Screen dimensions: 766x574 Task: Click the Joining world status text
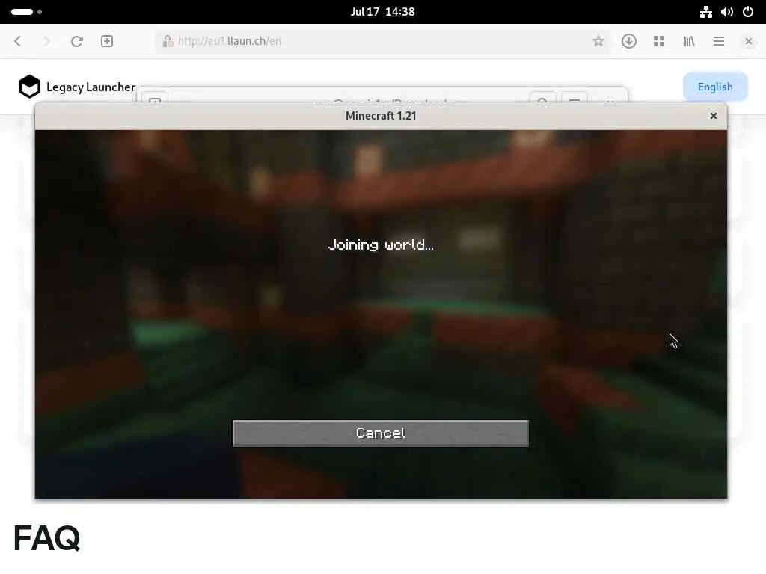(381, 244)
